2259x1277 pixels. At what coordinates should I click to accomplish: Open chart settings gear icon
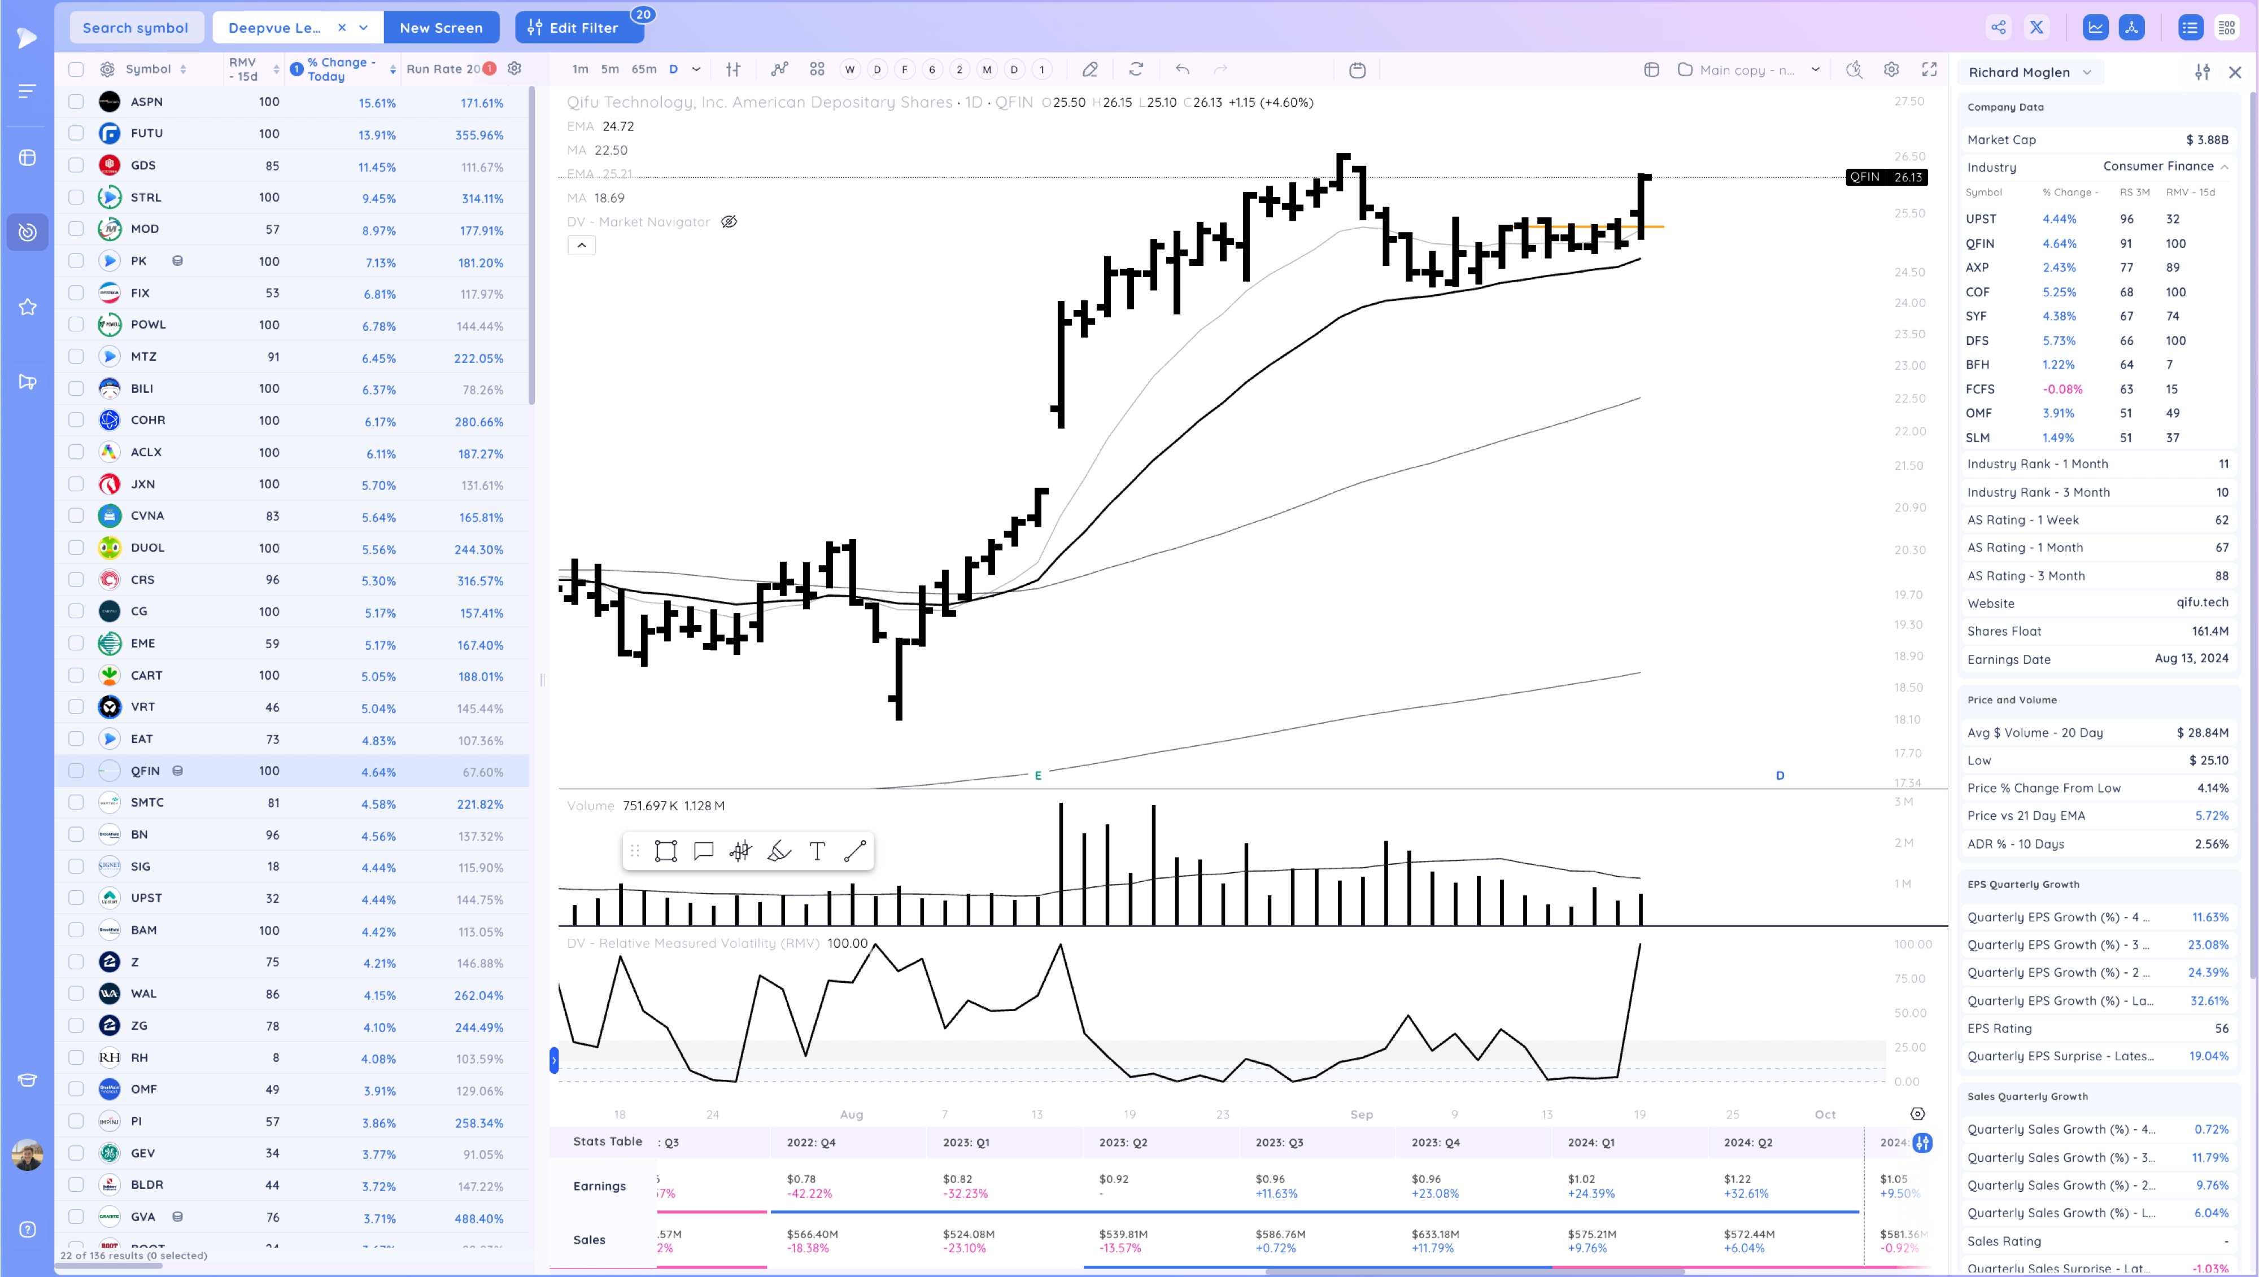[x=1891, y=69]
